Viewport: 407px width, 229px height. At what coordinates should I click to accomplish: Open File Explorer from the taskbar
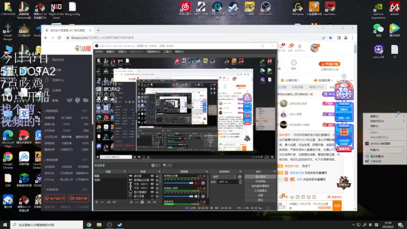[99, 224]
